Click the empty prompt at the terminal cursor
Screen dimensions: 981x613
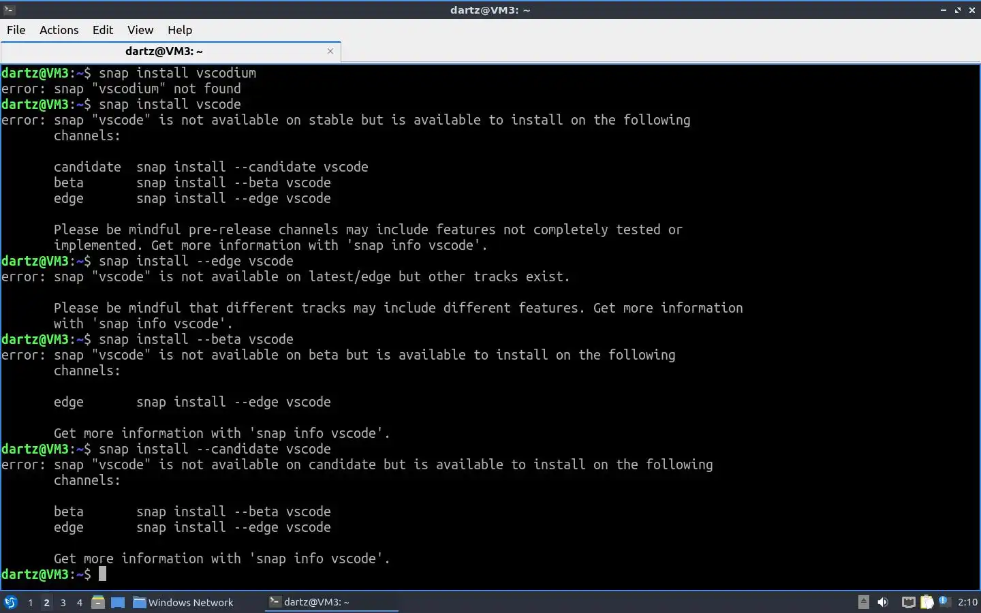coord(102,574)
